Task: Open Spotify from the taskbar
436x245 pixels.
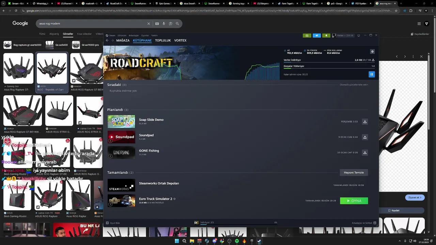Action: [x=237, y=241]
